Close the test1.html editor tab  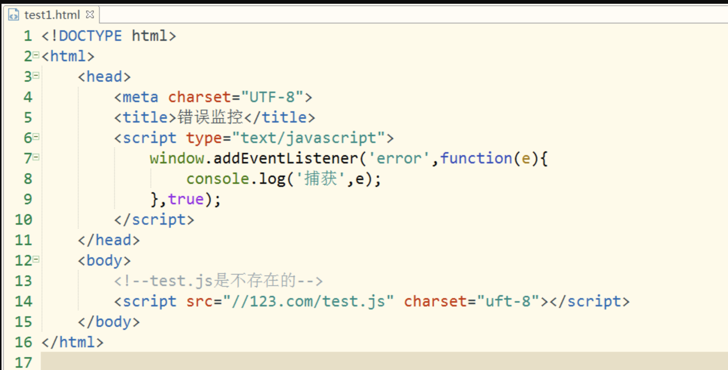(x=90, y=14)
